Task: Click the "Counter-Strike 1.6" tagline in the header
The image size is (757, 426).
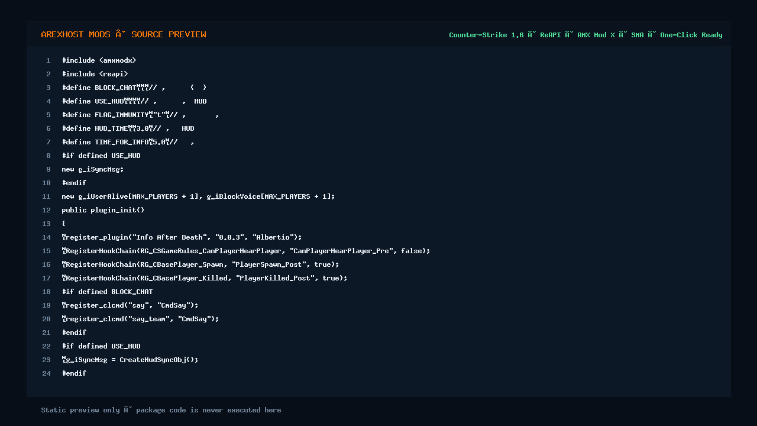Action: point(585,35)
